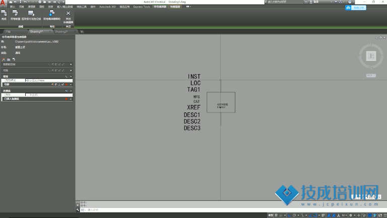The image size is (387, 218).
Task: Select the XREF attribute text in drawing
Action: click(x=193, y=107)
